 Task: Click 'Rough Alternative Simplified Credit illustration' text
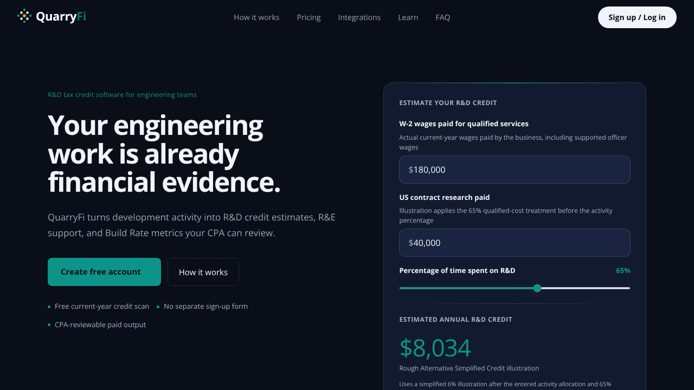tap(469, 368)
